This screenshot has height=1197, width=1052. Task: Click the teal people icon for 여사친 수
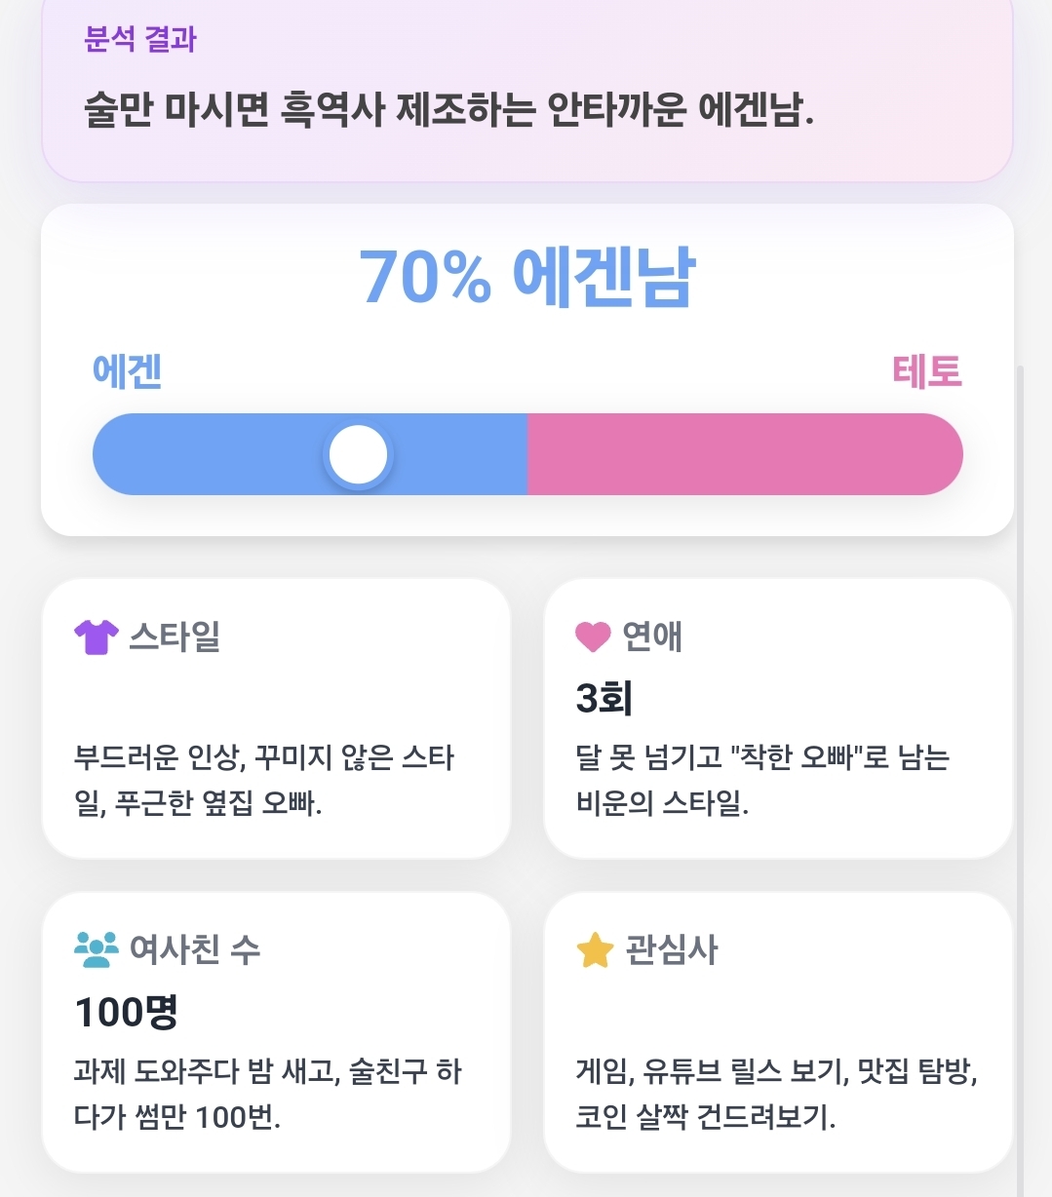97,949
